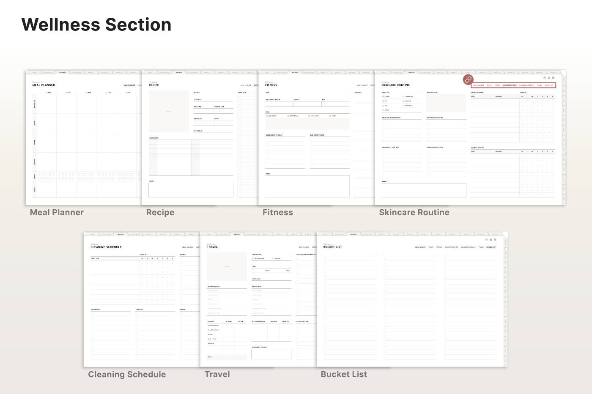
Task: Select International destination on Travel page
Action: (x=253, y=258)
